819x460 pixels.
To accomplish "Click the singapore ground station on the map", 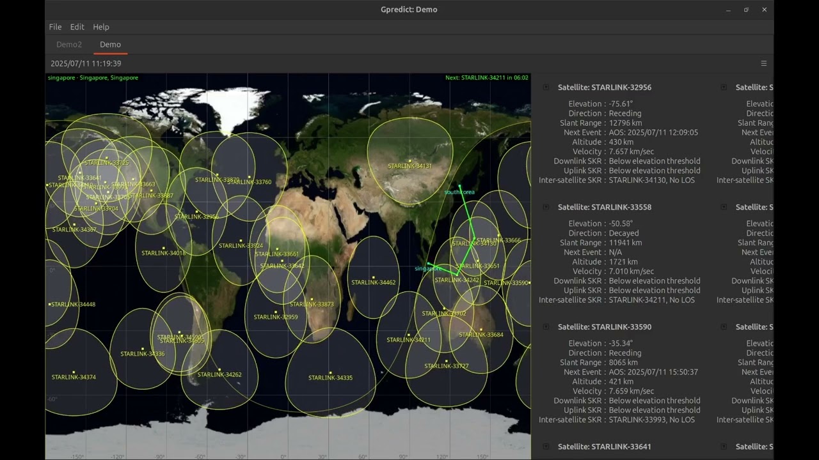I will 428,268.
